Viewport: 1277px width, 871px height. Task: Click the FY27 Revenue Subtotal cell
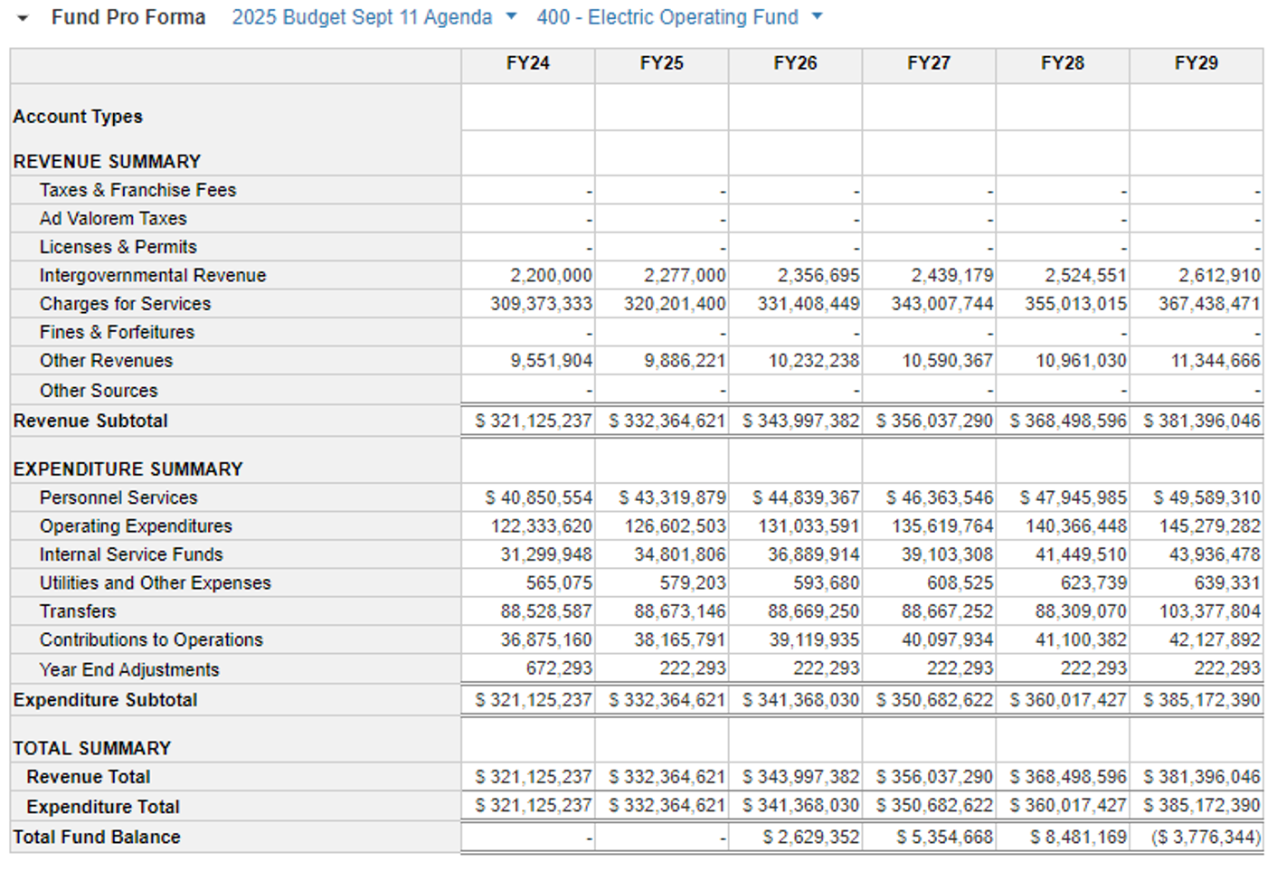pyautogui.click(x=934, y=421)
